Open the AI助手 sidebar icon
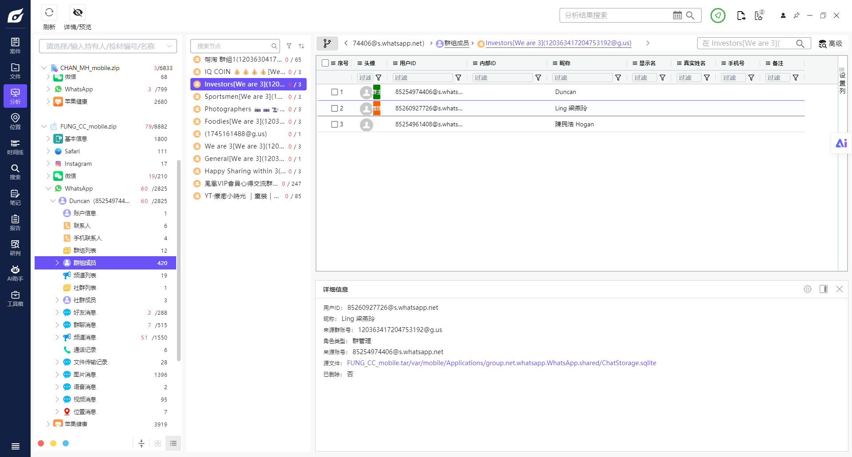852x457 pixels. point(15,273)
